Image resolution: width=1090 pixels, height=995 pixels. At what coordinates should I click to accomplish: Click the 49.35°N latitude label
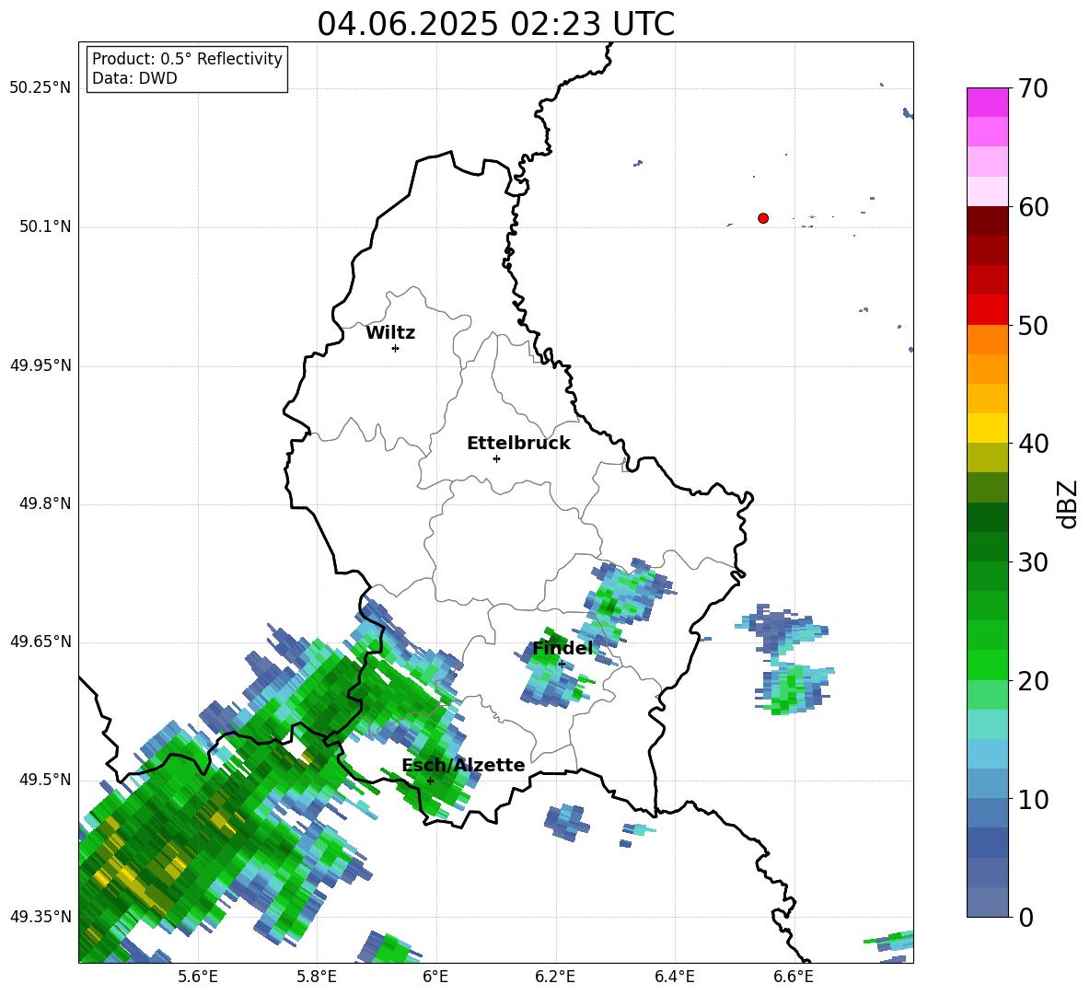coord(41,917)
